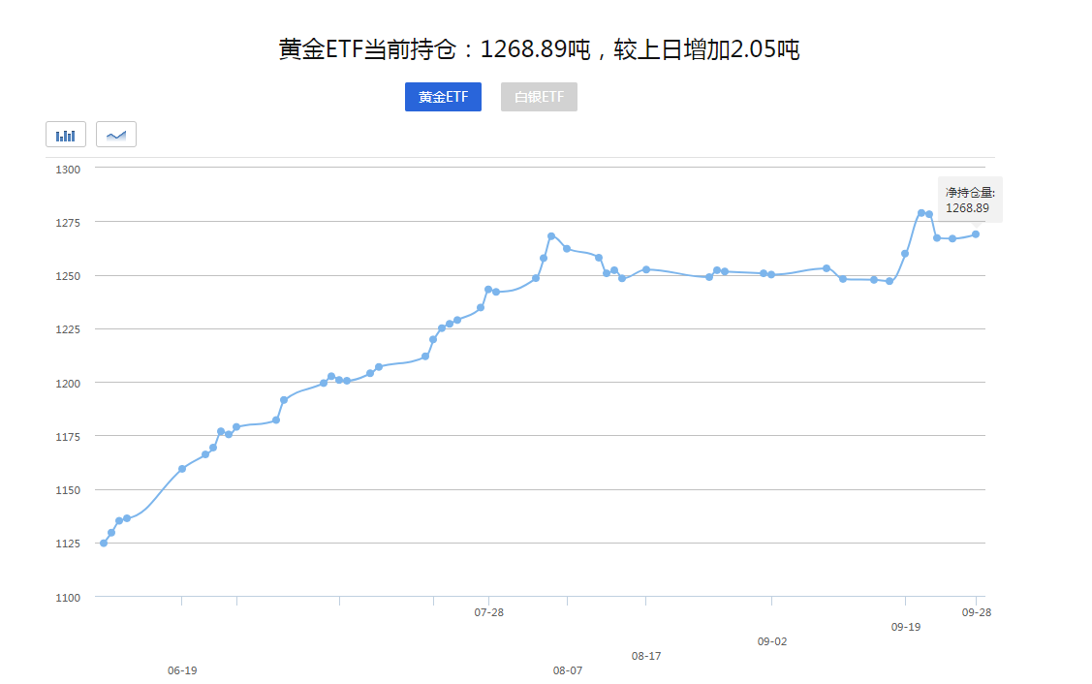Image resolution: width=1092 pixels, height=684 pixels.
Task: Click the 1250 y-axis label
Action: click(x=68, y=276)
